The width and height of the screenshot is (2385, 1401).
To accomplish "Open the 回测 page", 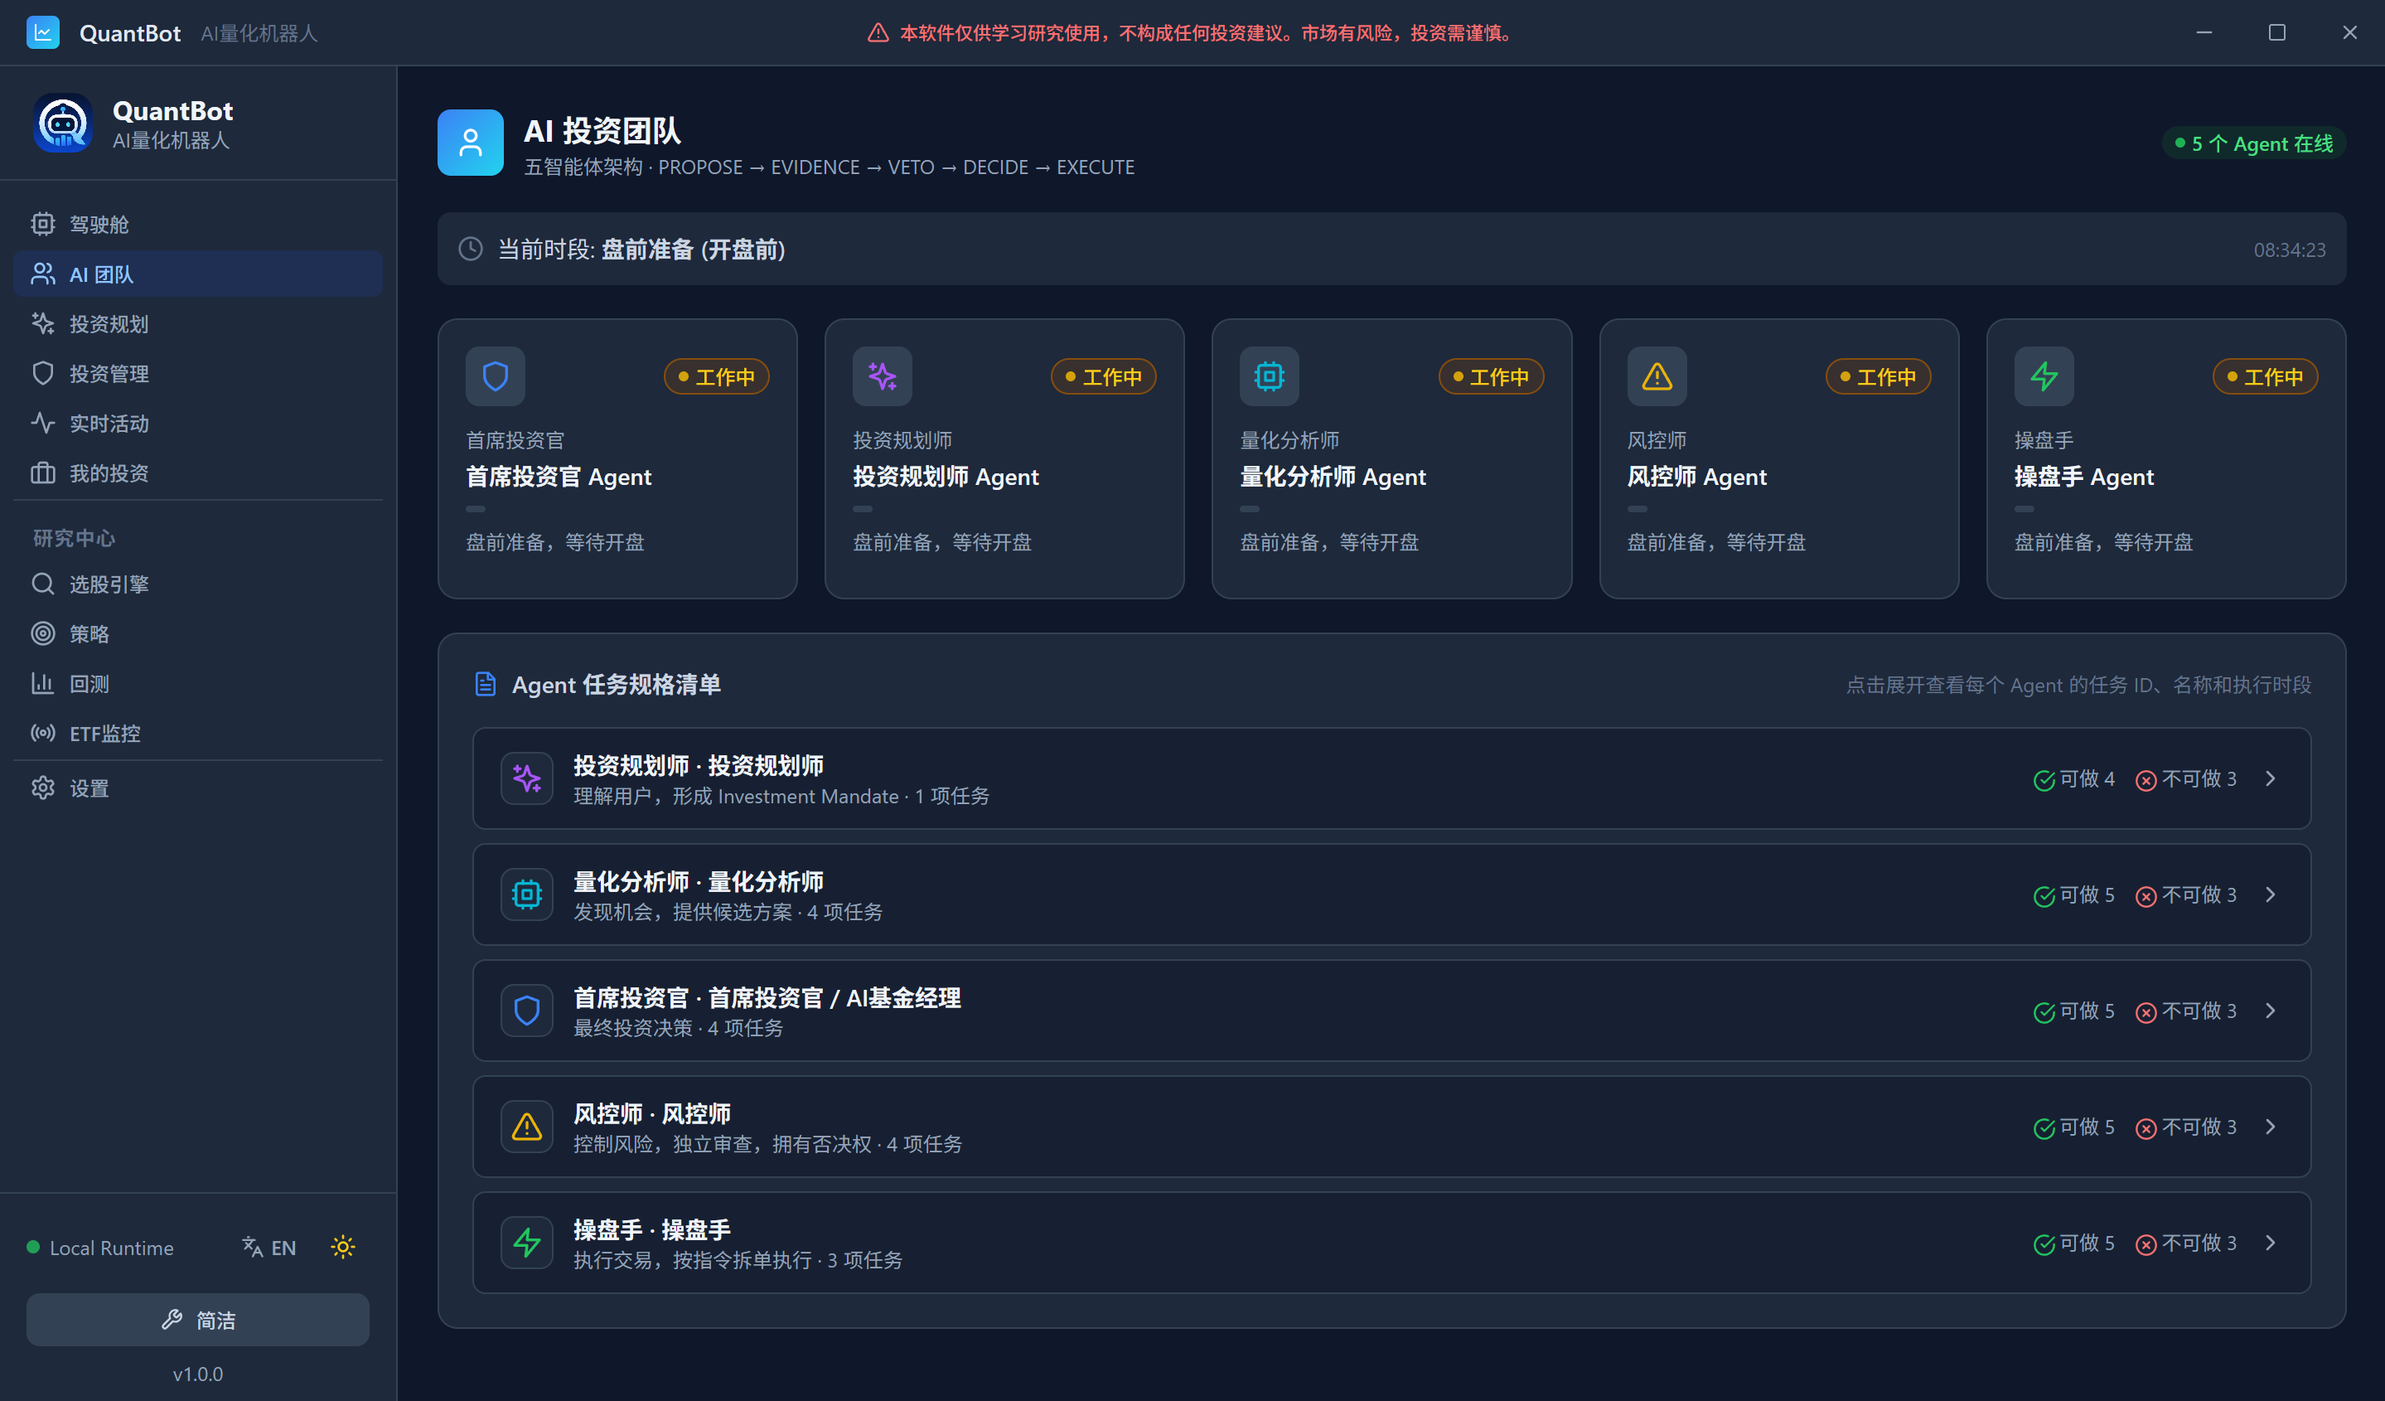I will pyautogui.click(x=198, y=683).
